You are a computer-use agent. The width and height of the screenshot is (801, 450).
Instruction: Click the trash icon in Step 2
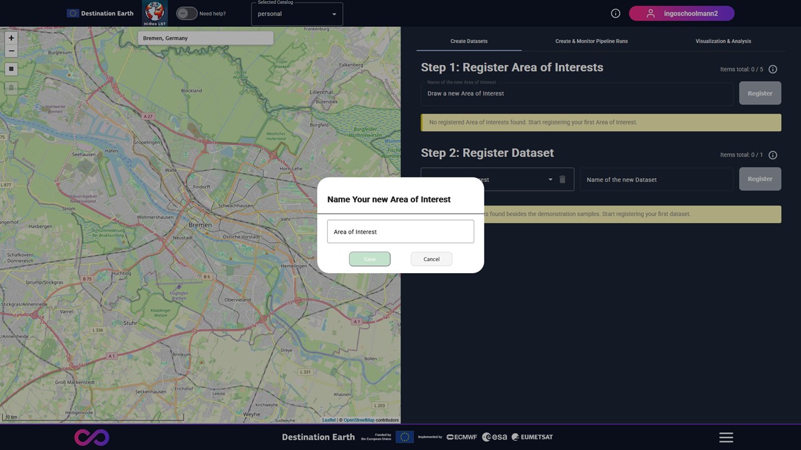pyautogui.click(x=562, y=179)
